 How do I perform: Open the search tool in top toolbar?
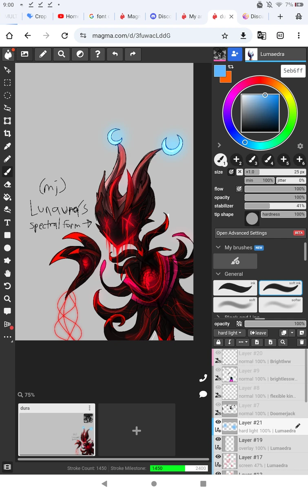(61, 54)
